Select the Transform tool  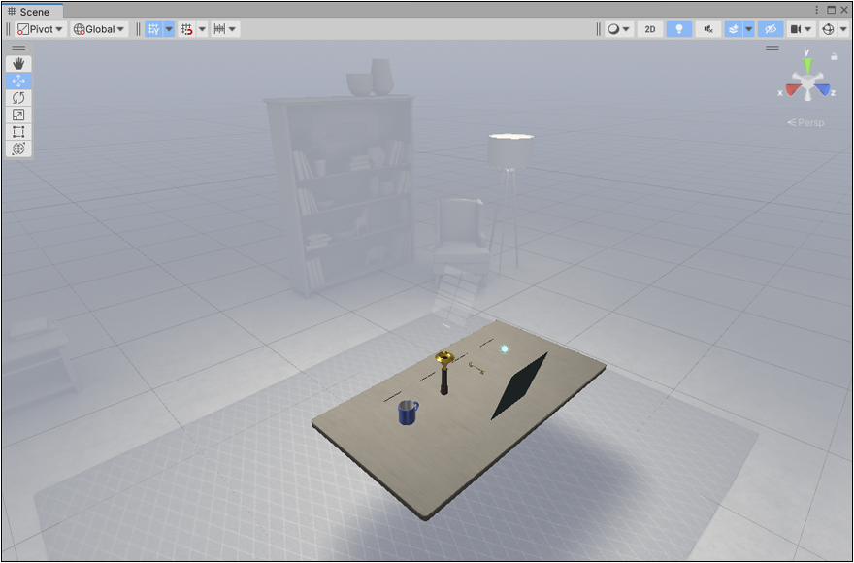(x=18, y=149)
